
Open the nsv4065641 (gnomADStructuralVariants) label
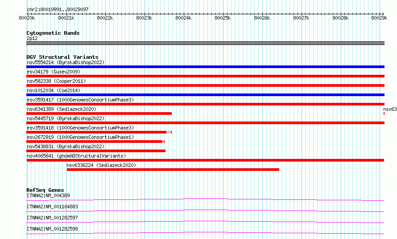click(76, 156)
